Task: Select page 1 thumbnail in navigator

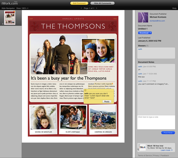Action: [x=10, y=18]
